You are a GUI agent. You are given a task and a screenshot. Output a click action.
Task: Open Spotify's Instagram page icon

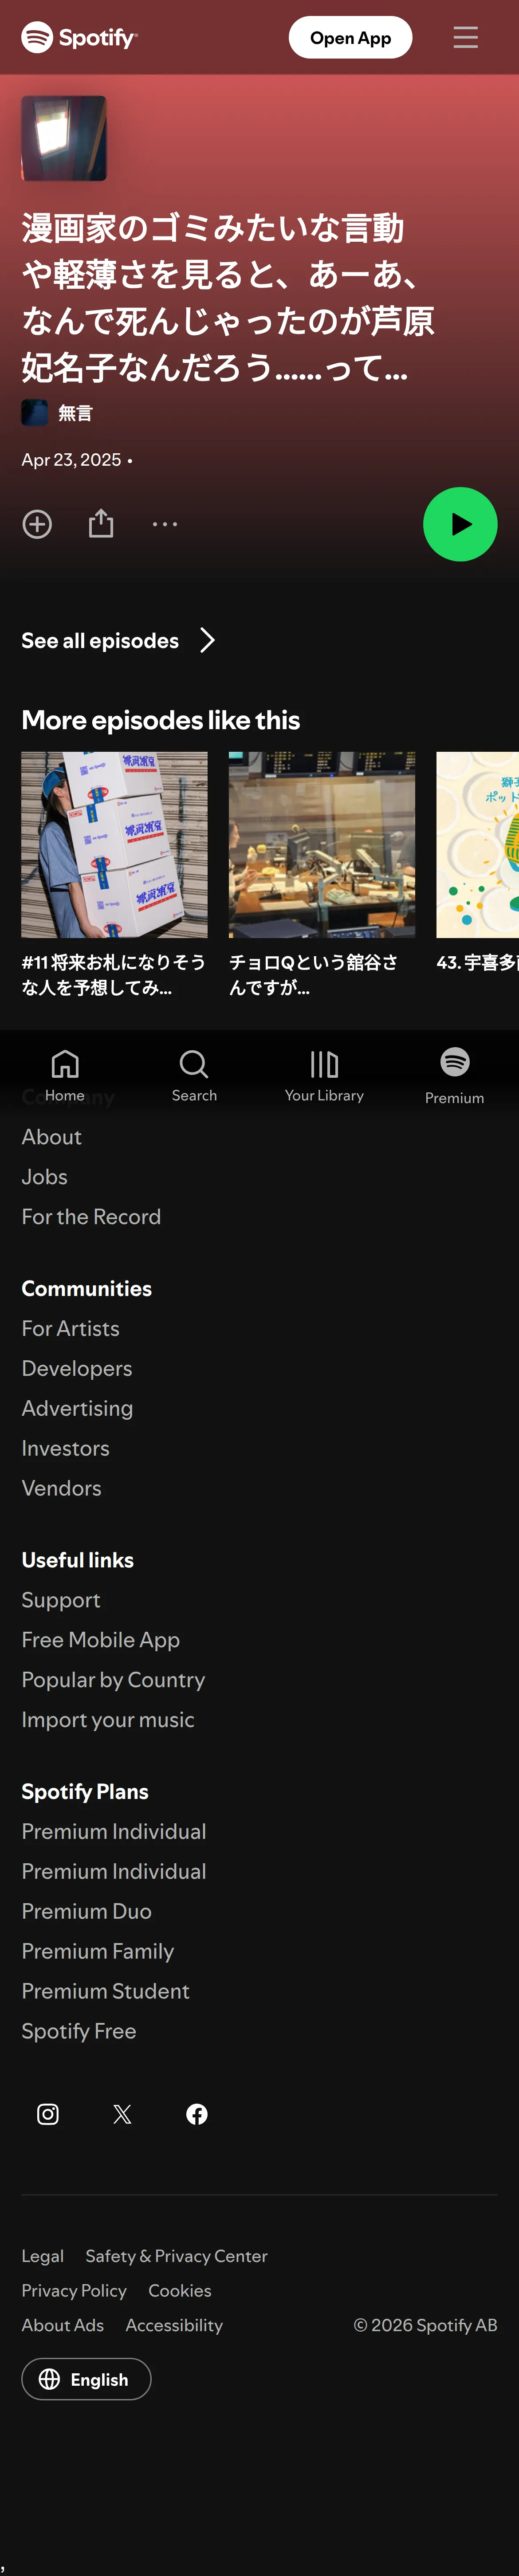coord(48,2113)
